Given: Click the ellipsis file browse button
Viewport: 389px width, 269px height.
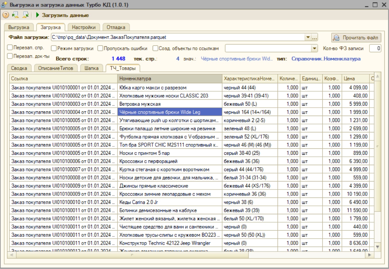Looking at the screenshot, I should 315,37.
